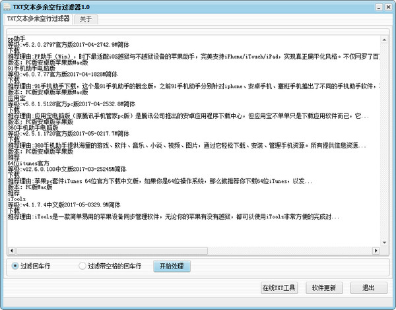Click the line 'iTools'
The width and height of the screenshot is (396, 310).
click(16, 199)
